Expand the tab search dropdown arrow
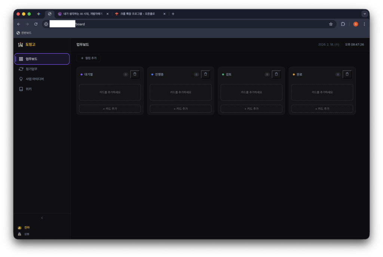Screen dimensions: 383x257 (365, 14)
